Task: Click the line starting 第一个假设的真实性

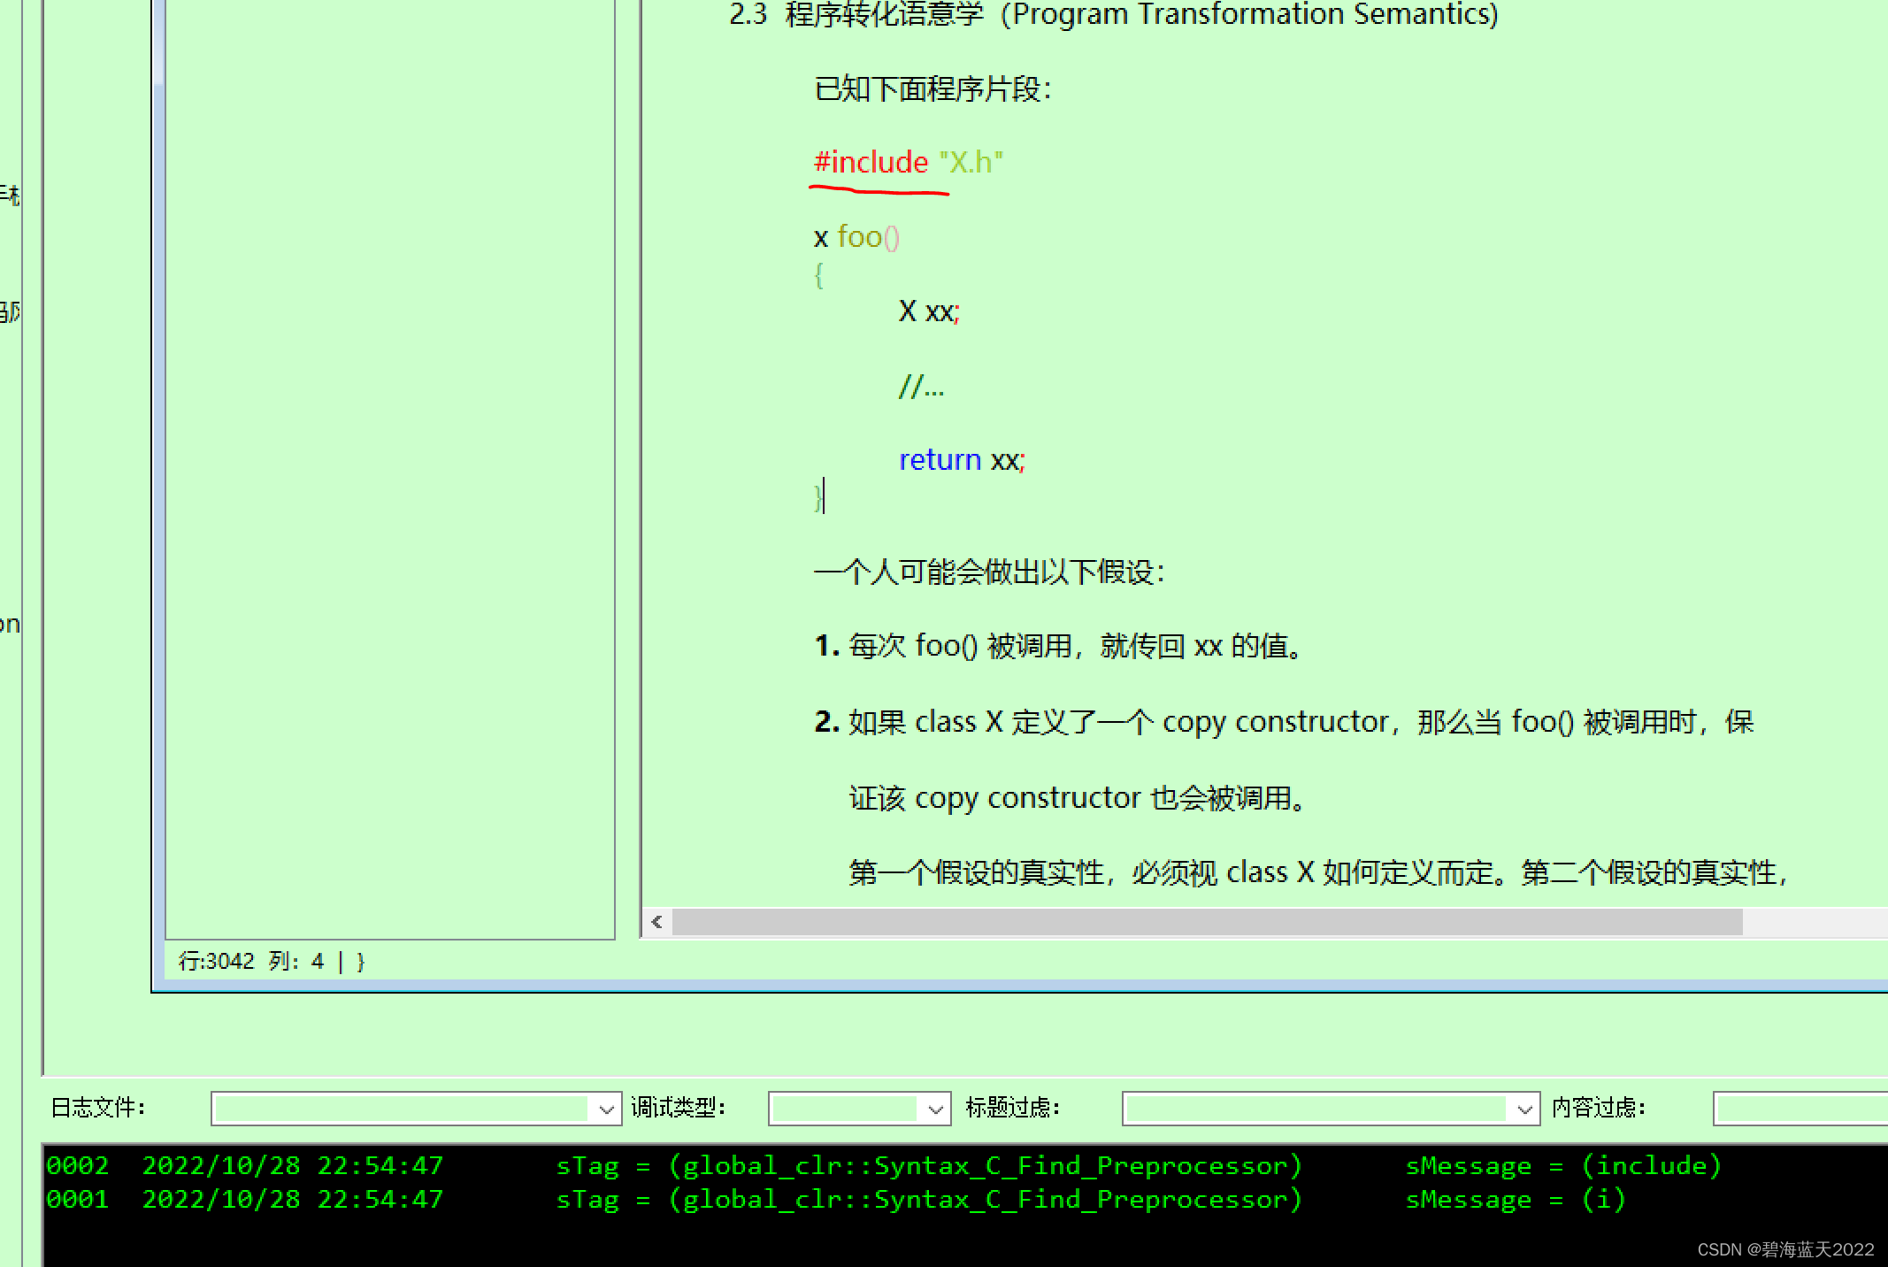Action: click(x=1318, y=873)
